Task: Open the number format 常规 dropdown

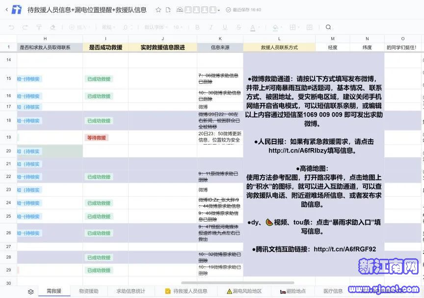Action: tap(108, 27)
